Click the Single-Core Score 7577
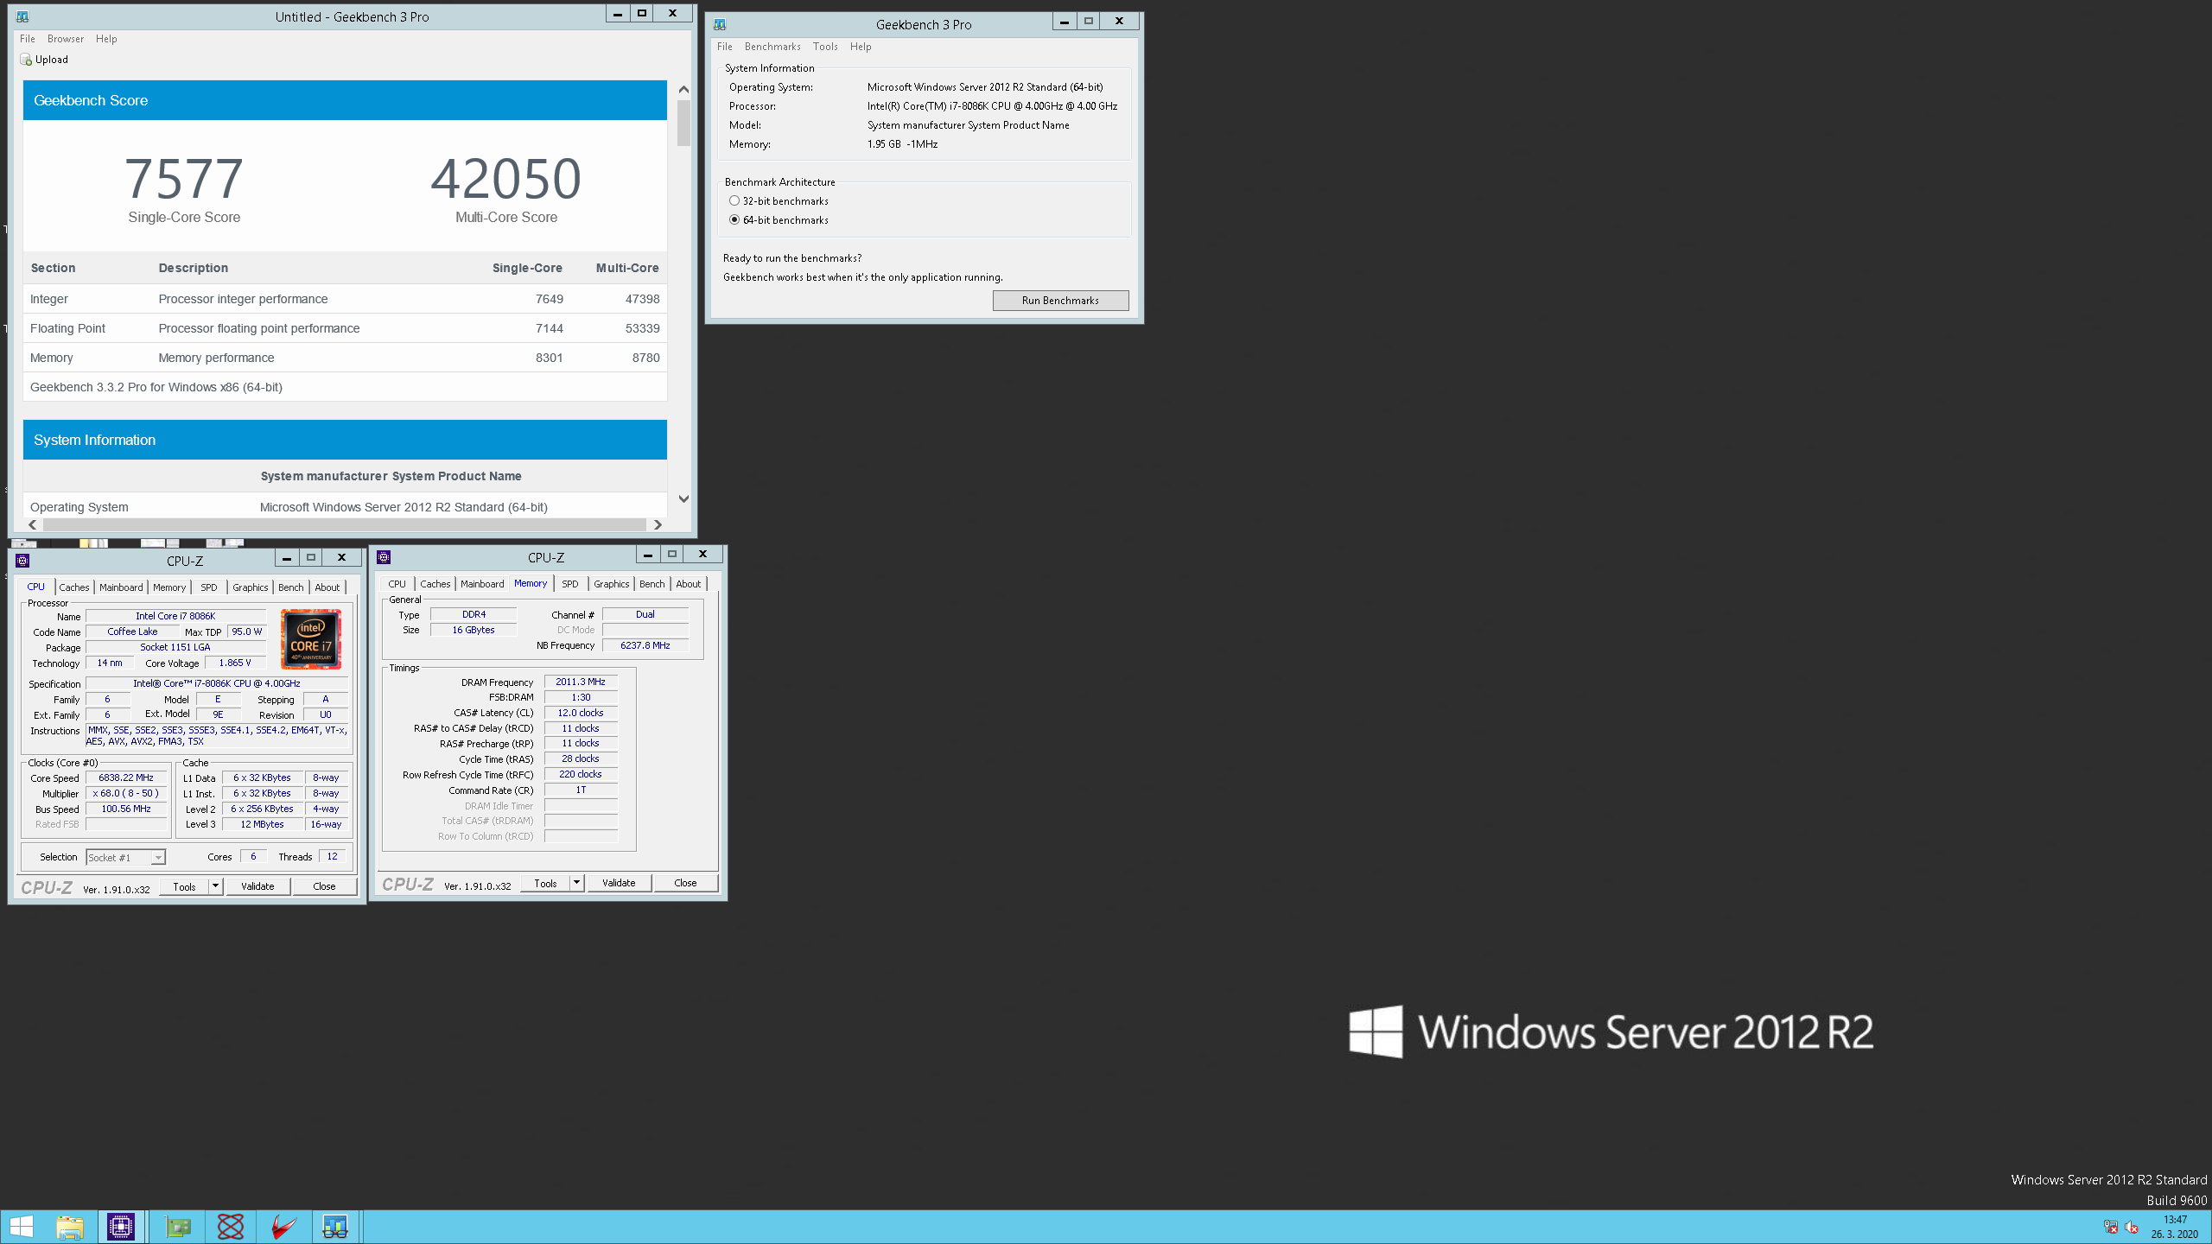The height and width of the screenshot is (1244, 2212). [x=184, y=179]
